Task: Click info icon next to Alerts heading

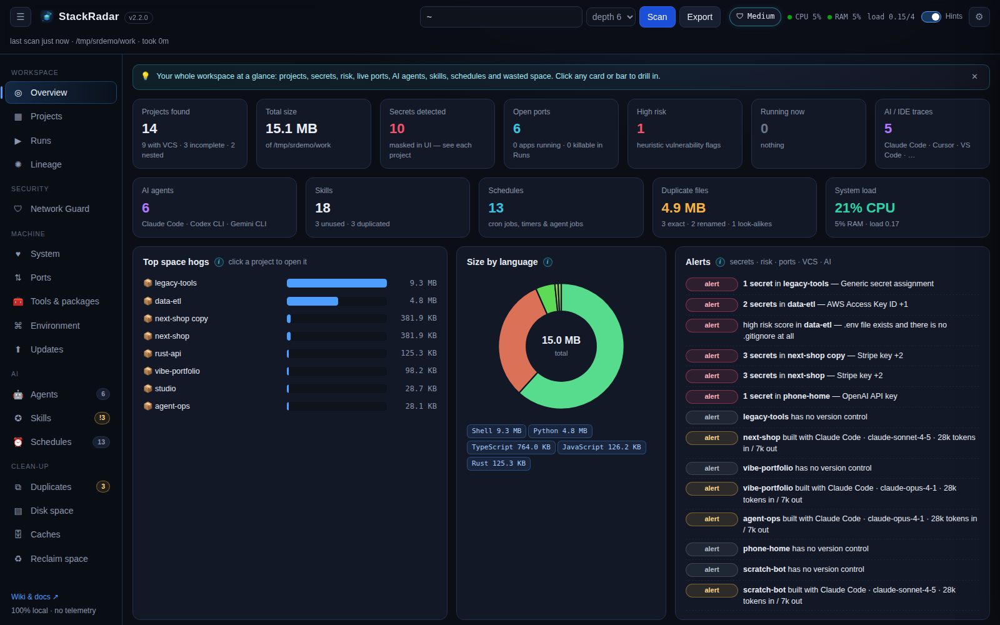Action: pos(720,262)
